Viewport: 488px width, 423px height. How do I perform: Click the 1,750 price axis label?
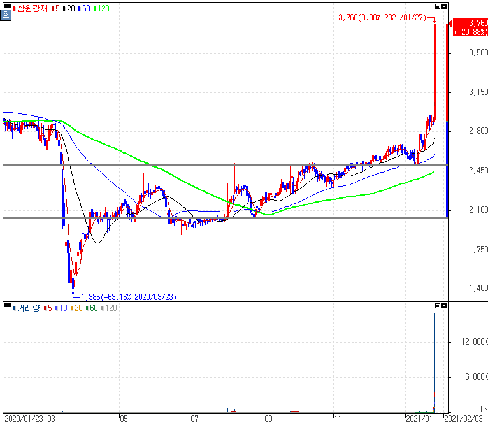pos(478,250)
